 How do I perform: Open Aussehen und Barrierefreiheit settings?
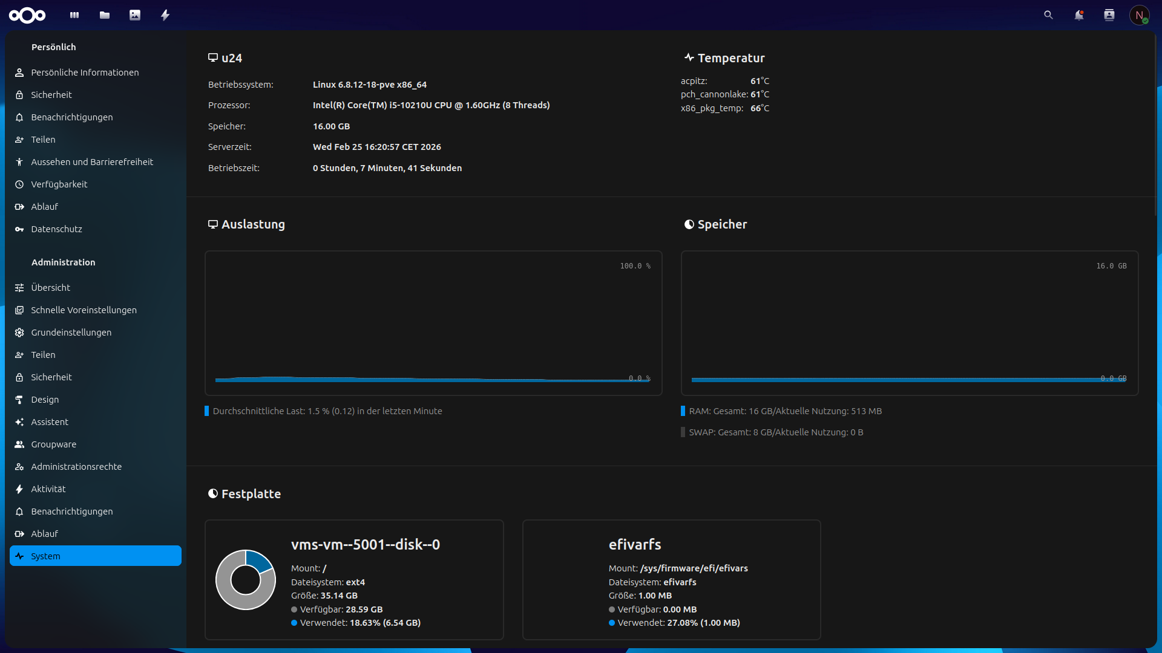92,162
